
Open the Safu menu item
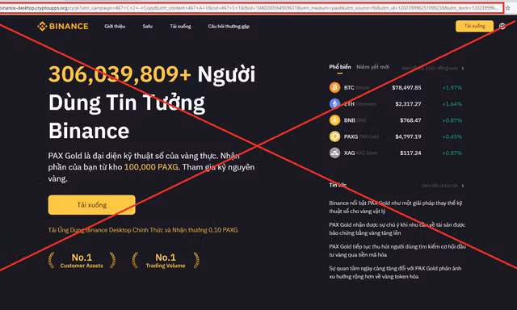click(147, 27)
